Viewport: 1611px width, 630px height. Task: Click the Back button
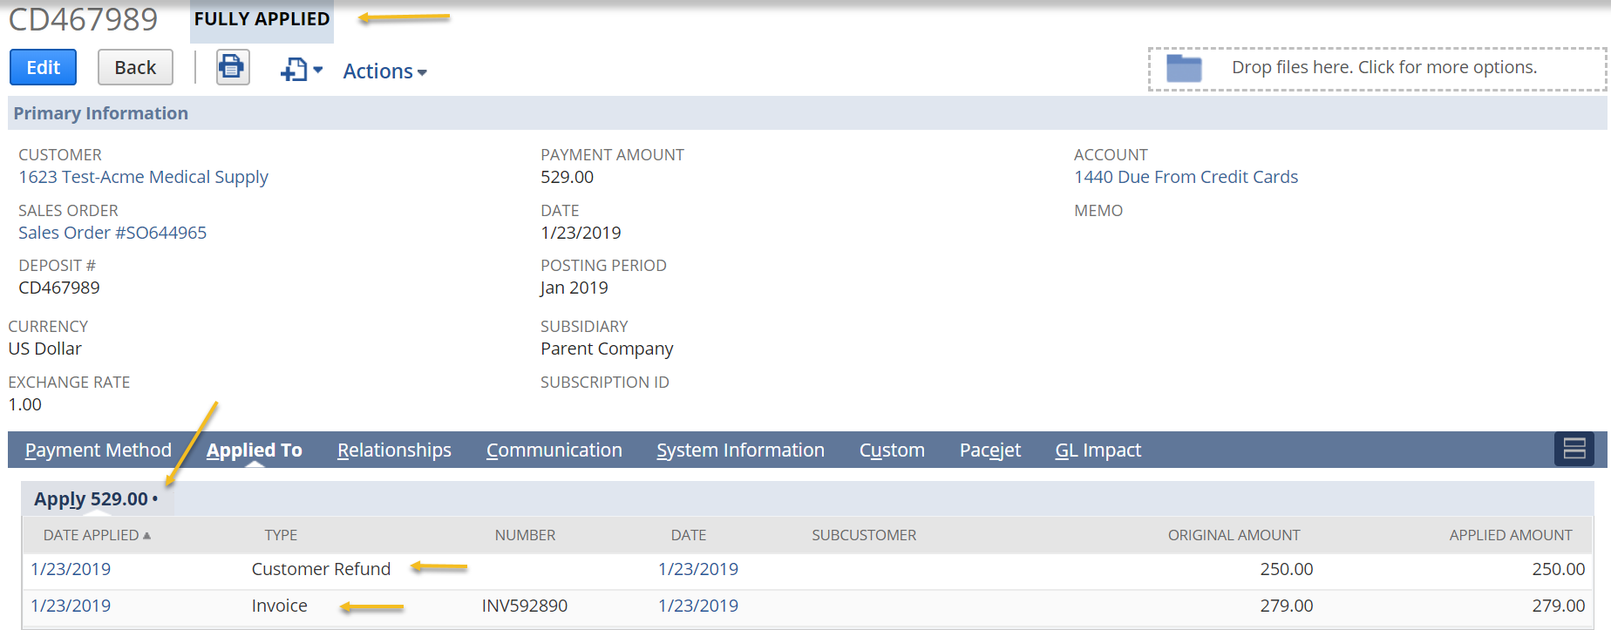click(135, 67)
